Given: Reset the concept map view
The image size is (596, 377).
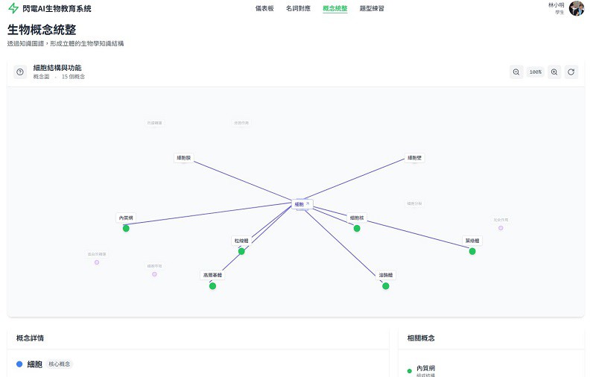Looking at the screenshot, I should (x=571, y=72).
